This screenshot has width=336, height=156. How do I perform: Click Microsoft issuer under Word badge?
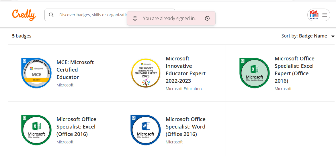174,142
